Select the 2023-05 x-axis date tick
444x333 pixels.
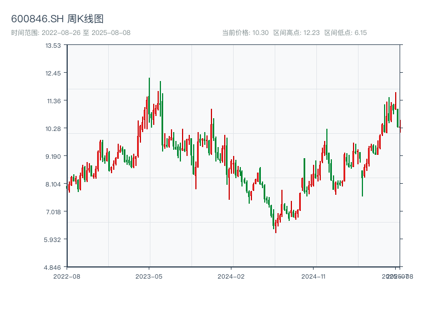[x=149, y=276]
